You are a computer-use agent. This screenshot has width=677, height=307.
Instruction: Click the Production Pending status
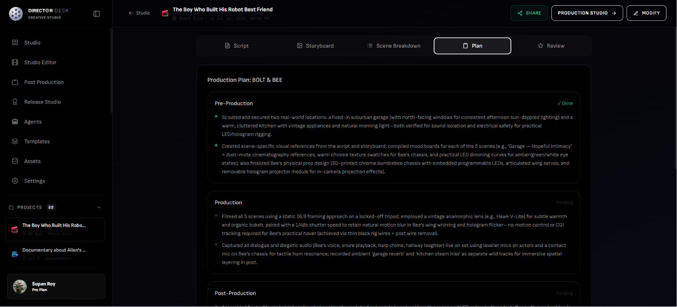click(x=564, y=202)
